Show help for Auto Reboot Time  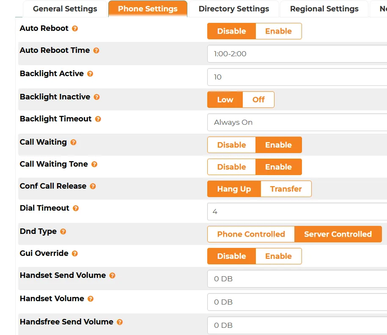tap(96, 51)
